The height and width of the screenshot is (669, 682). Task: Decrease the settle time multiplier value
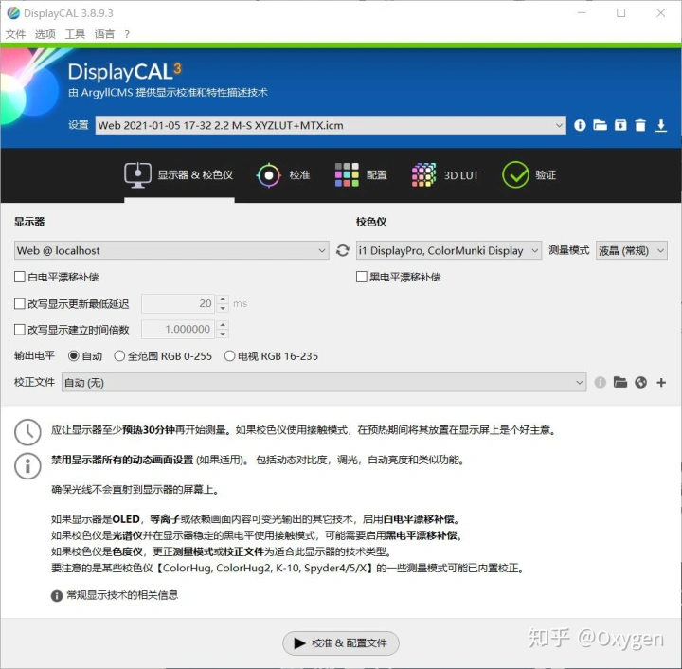223,334
